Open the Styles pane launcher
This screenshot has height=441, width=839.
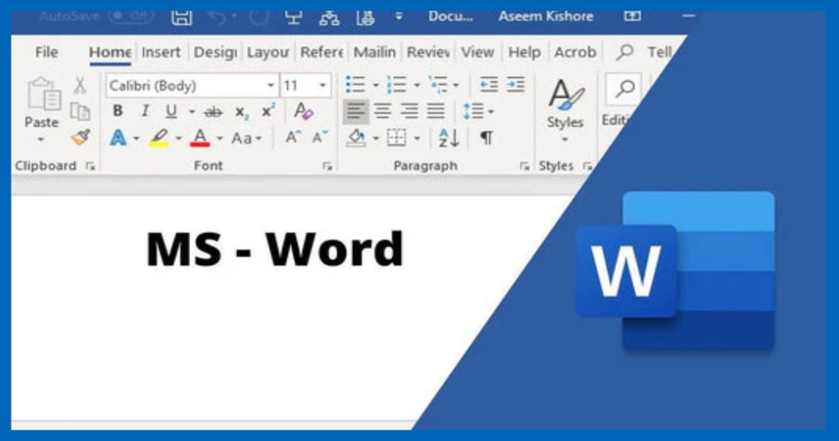(587, 166)
